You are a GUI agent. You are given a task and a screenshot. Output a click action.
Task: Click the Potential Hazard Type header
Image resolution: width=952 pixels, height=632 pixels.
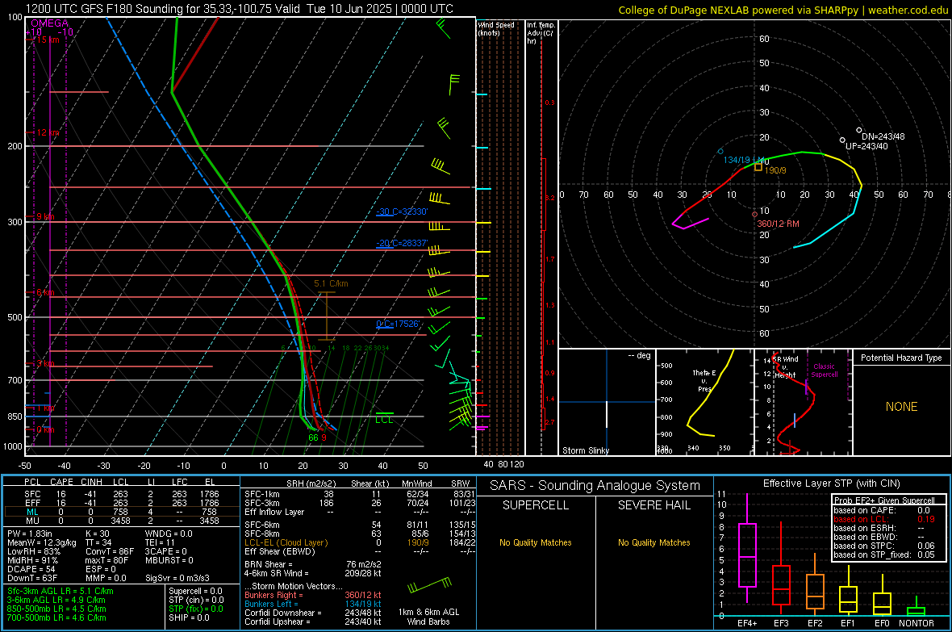click(901, 358)
